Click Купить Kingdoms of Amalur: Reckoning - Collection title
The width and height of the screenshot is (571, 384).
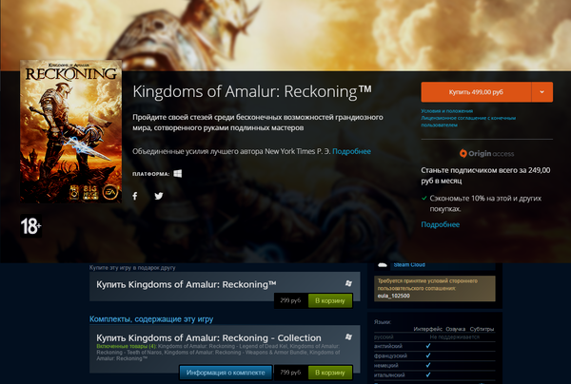coord(208,337)
